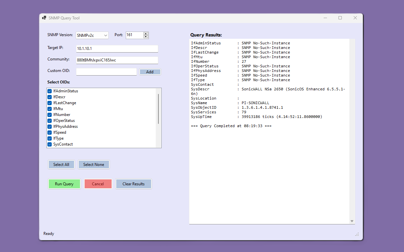Screen dimensions: 404x252
Task: Click the IfNumber result value 27
Action: pyautogui.click(x=244, y=61)
